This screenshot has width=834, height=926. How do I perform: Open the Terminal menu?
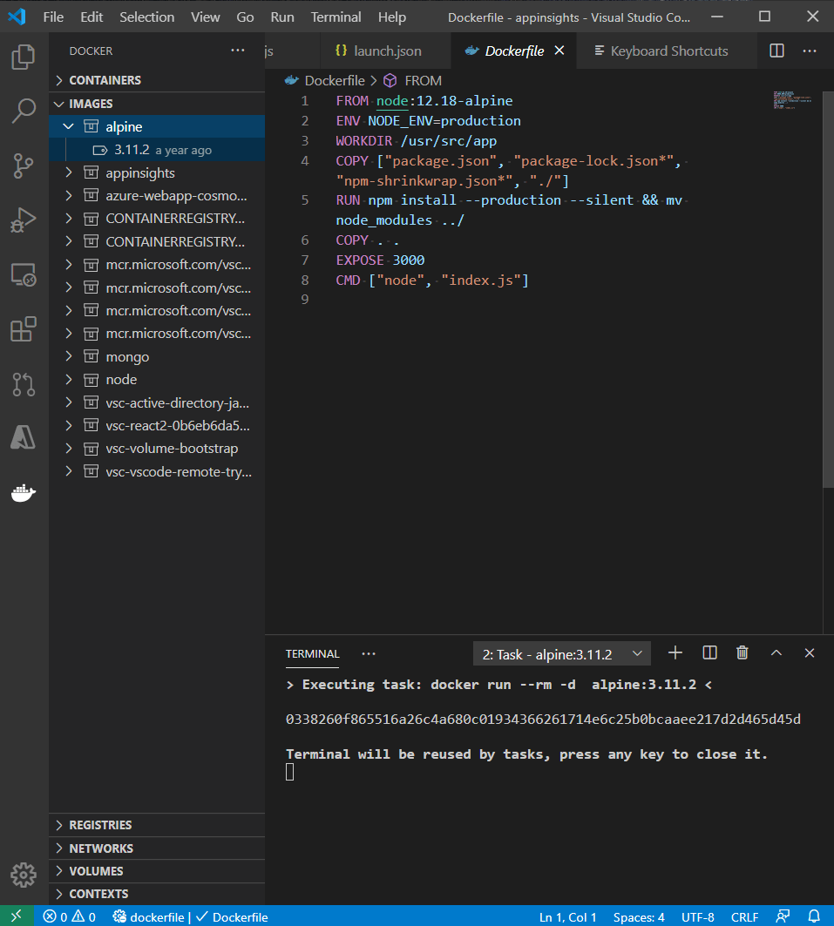point(335,17)
